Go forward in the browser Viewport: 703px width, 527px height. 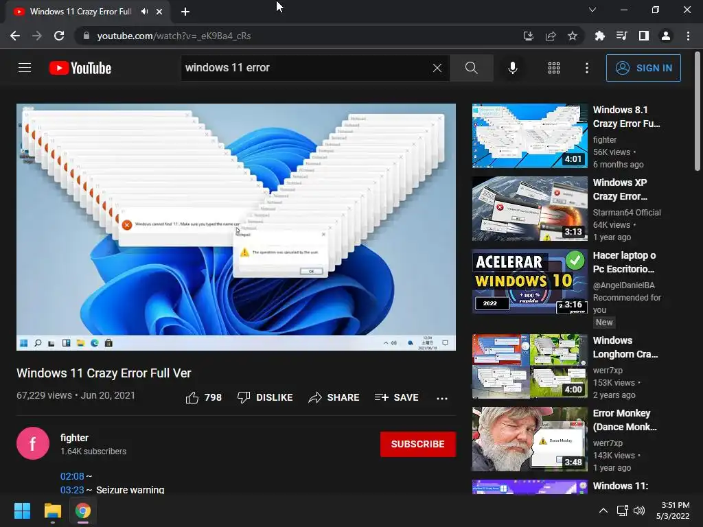point(37,36)
